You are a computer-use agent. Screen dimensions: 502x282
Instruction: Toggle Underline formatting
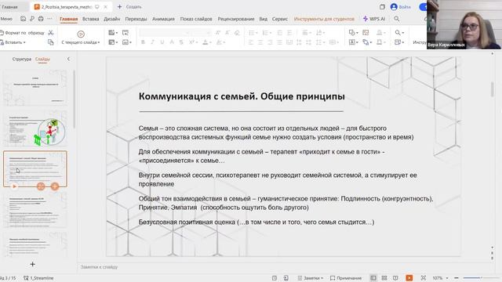point(162,42)
